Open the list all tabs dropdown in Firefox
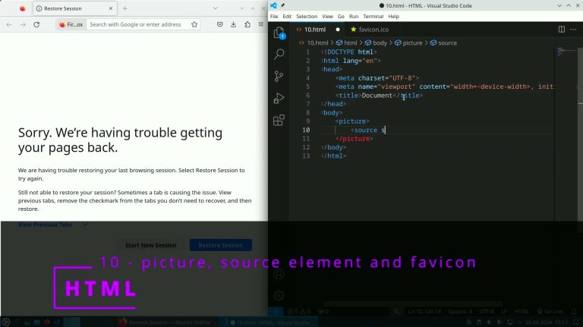 [x=216, y=8]
